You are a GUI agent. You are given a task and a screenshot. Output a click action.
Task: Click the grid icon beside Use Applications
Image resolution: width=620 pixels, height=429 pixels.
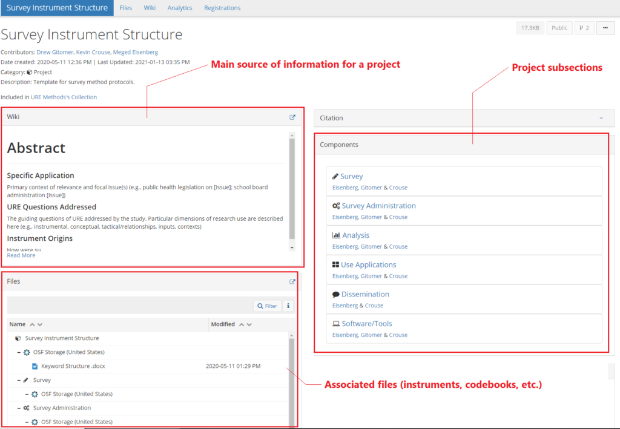click(335, 264)
